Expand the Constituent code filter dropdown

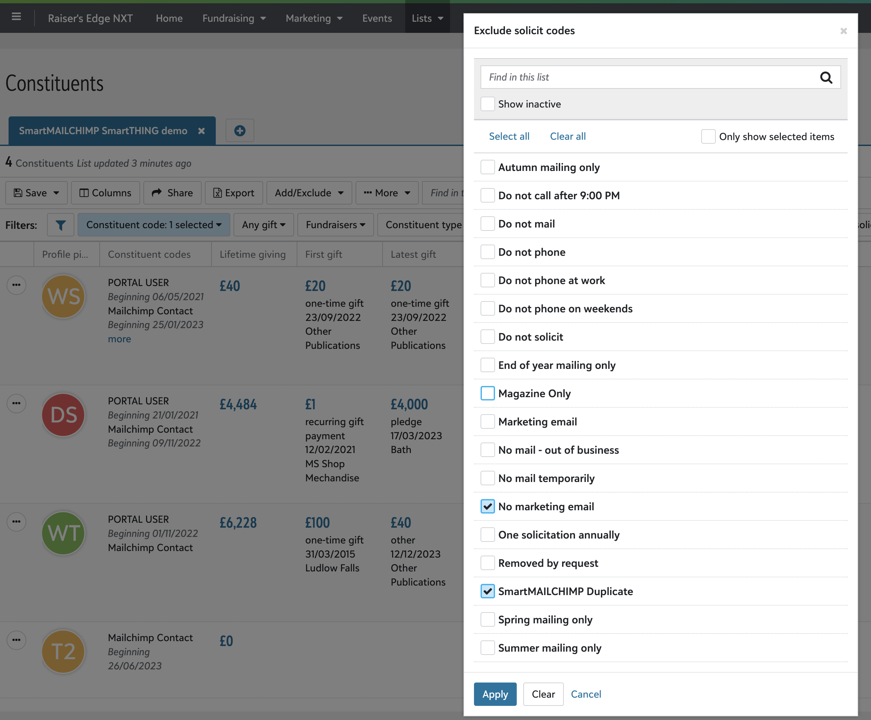pos(154,225)
